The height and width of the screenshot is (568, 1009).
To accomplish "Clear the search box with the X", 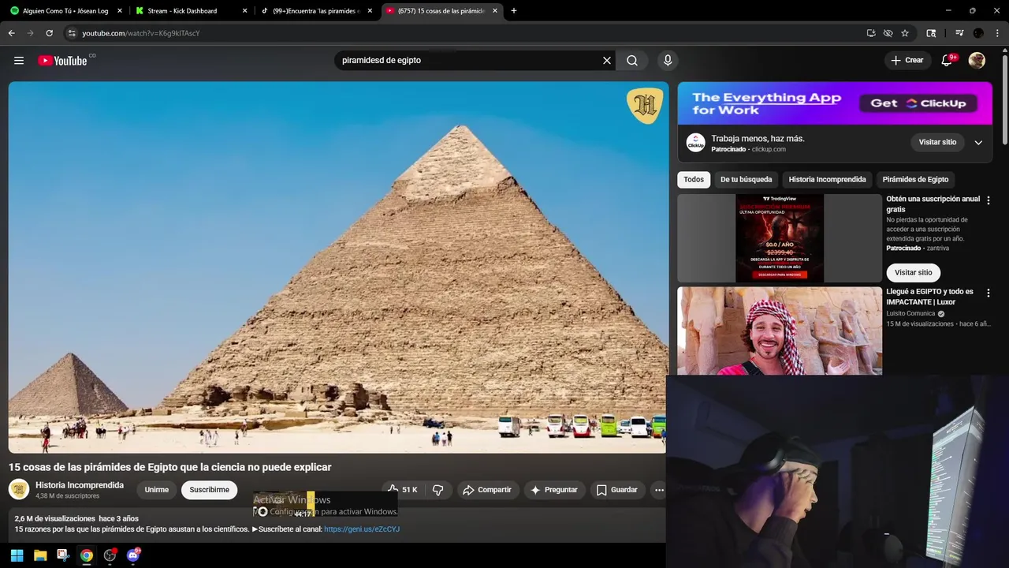I will coord(607,61).
